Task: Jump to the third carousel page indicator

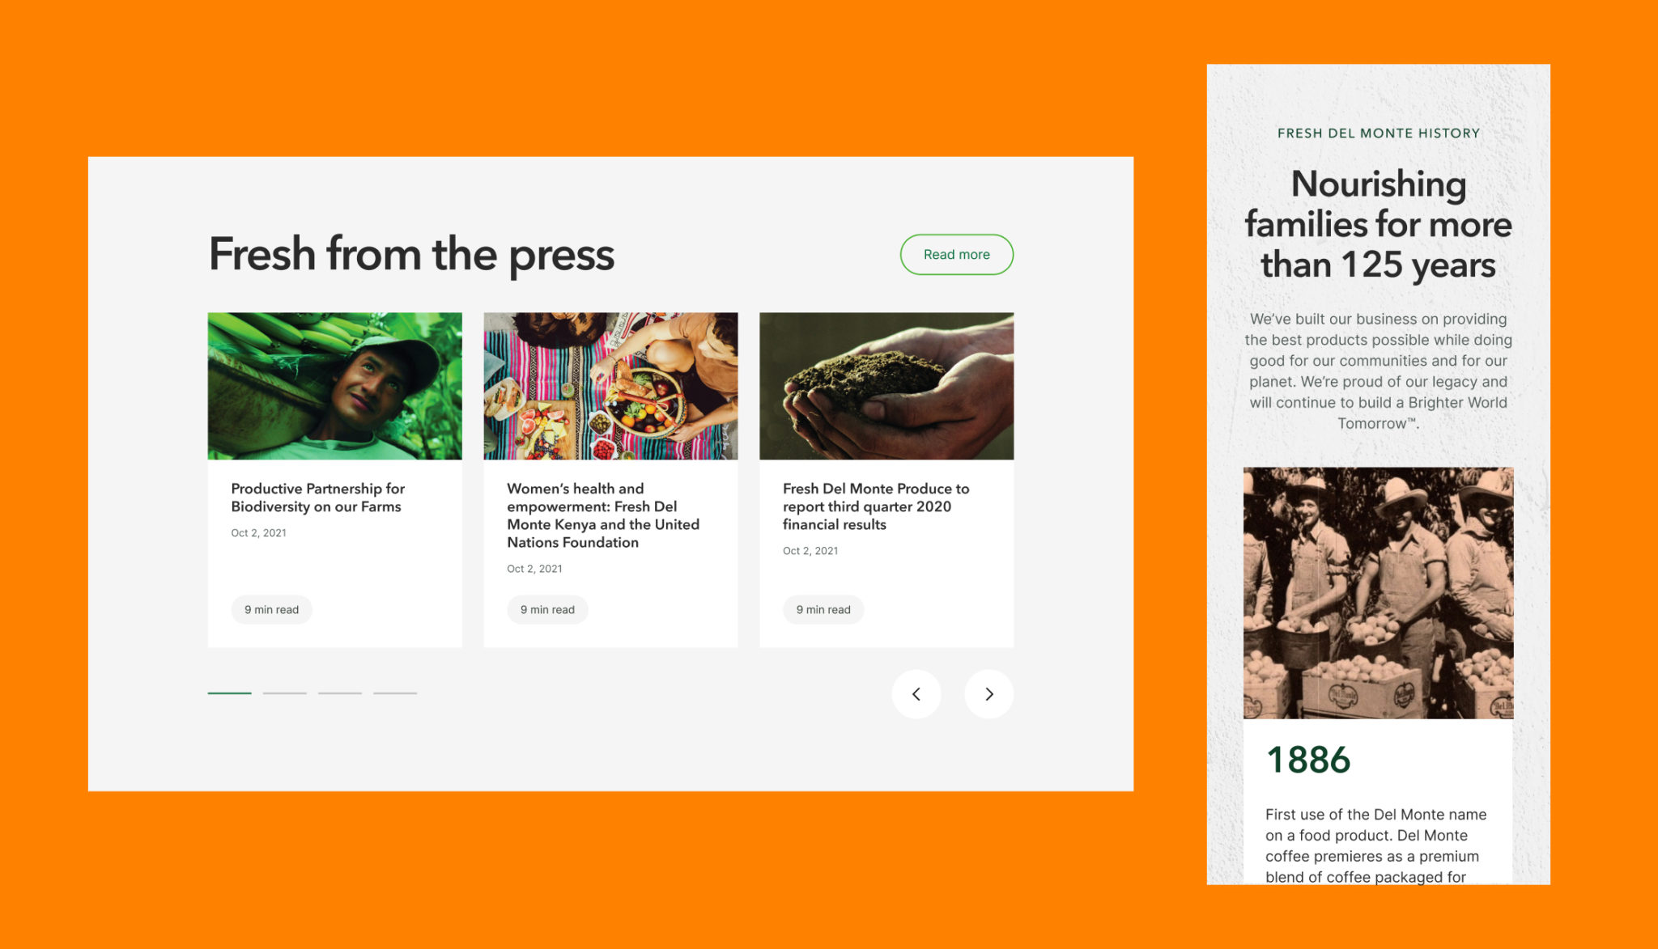Action: click(339, 693)
